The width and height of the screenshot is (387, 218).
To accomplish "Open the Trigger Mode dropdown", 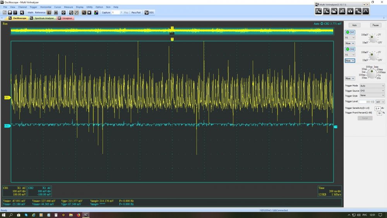I will 372,86.
